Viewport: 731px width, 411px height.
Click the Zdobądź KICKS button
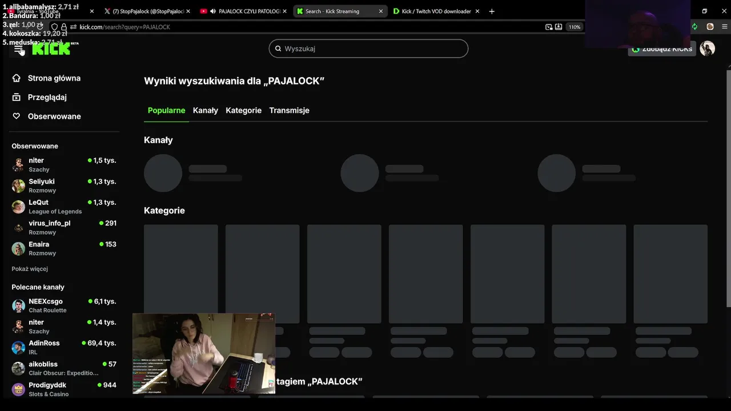pos(661,49)
